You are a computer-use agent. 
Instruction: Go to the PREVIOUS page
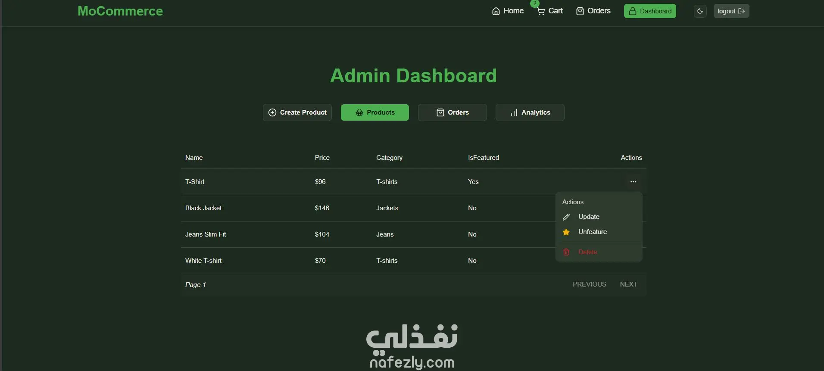point(590,284)
